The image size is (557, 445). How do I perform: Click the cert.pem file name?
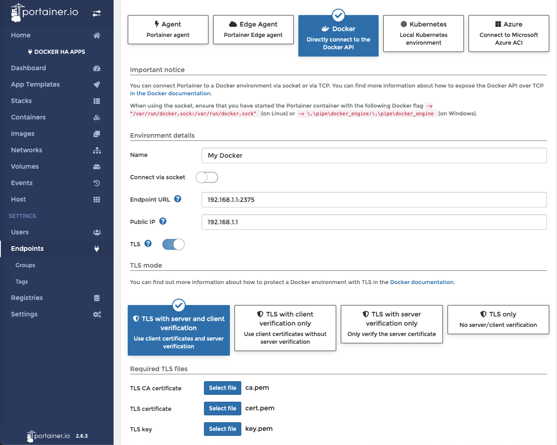[260, 409]
